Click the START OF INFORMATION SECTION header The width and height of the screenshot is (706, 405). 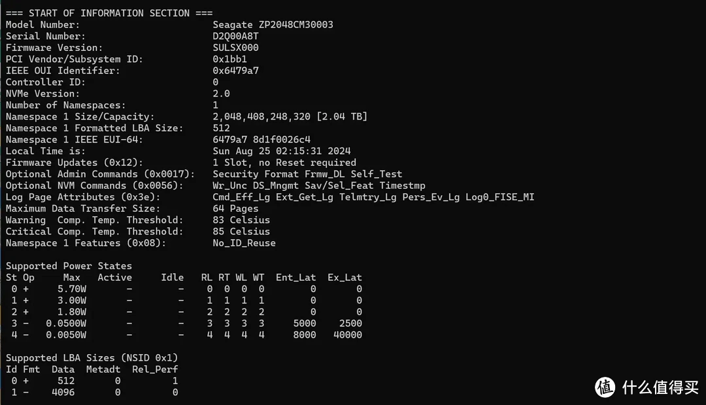pos(109,13)
